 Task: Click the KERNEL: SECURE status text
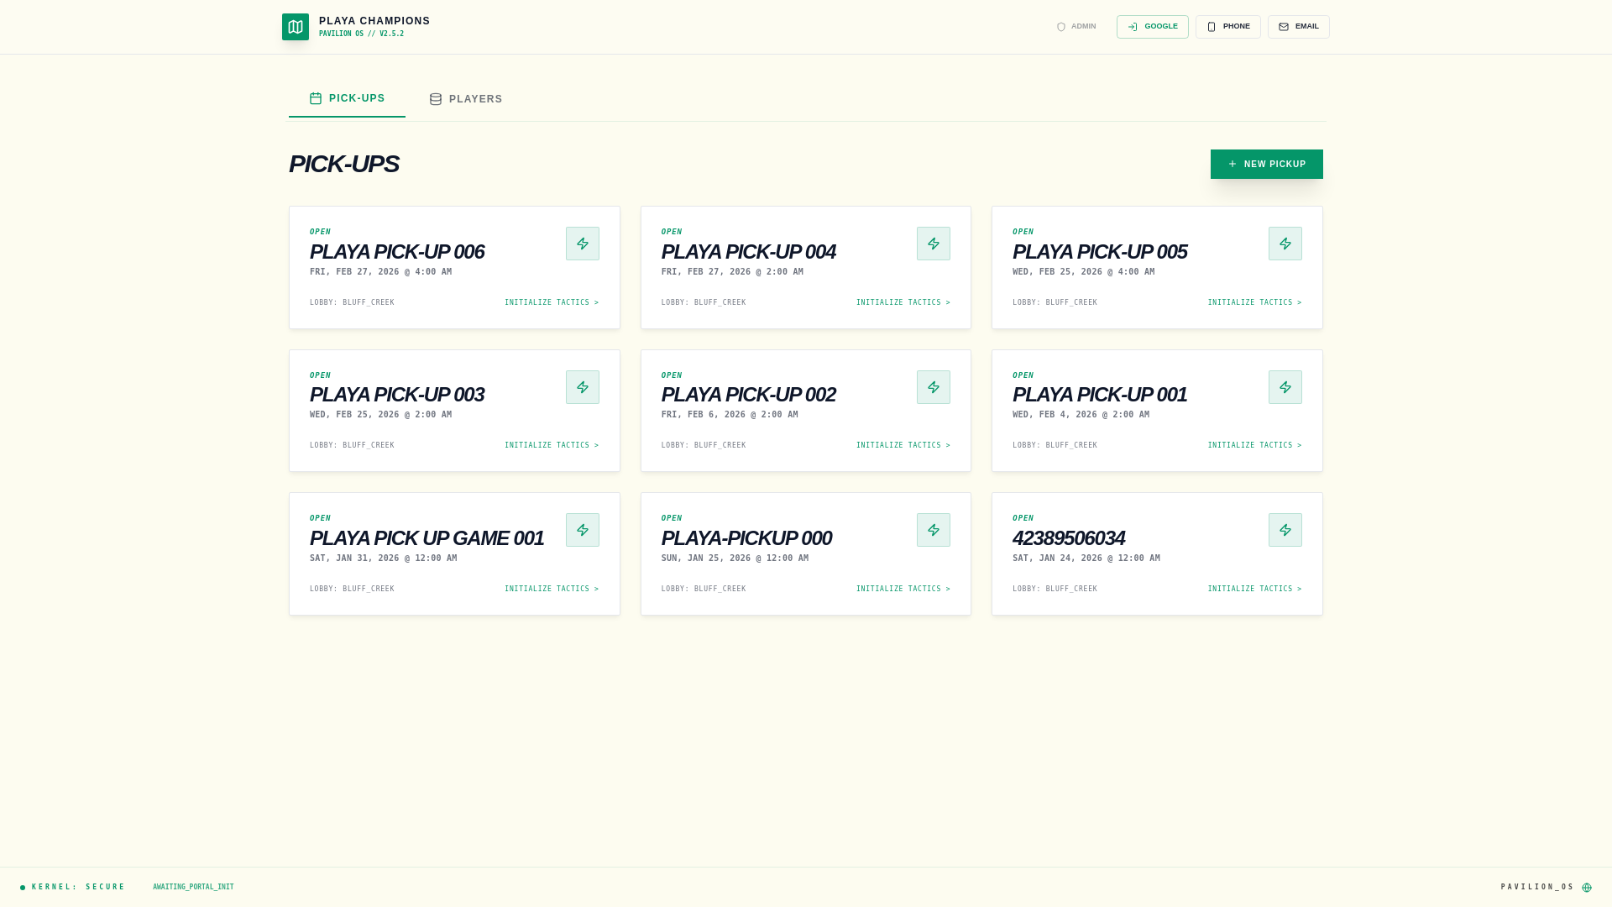pyautogui.click(x=78, y=888)
